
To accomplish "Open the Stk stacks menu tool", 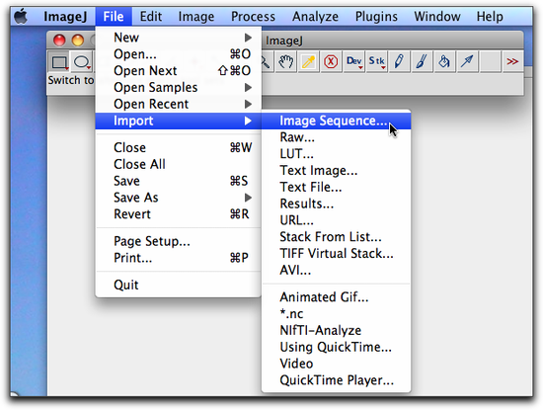I will point(376,61).
